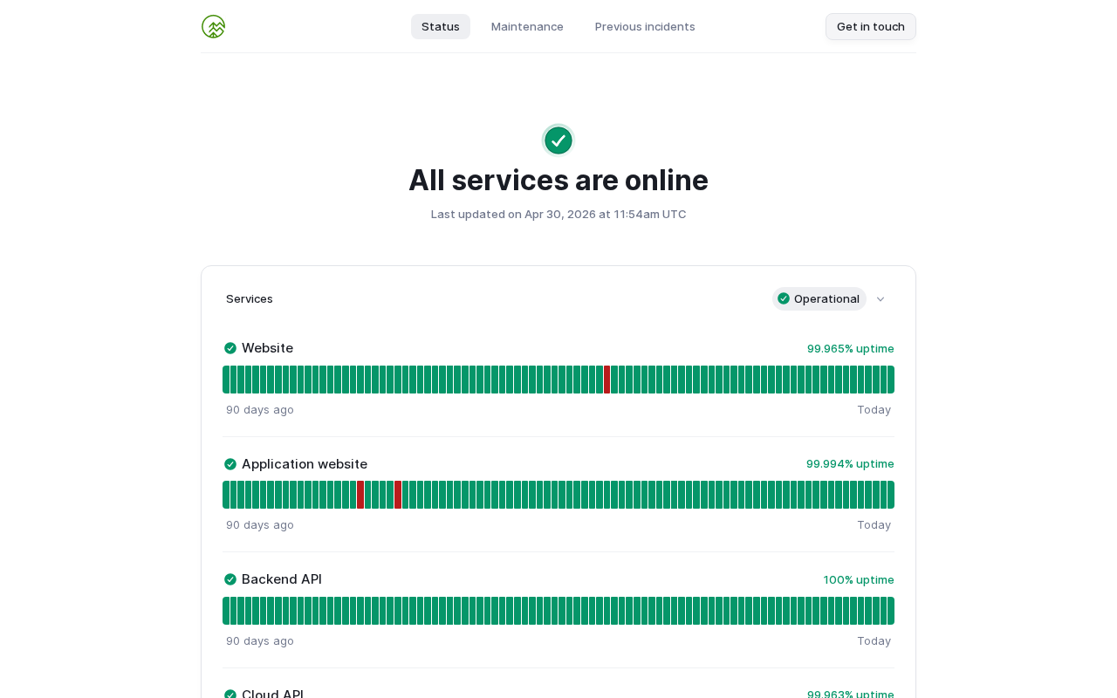
Task: Select the first red bar in Application website timeline
Action: pos(360,495)
